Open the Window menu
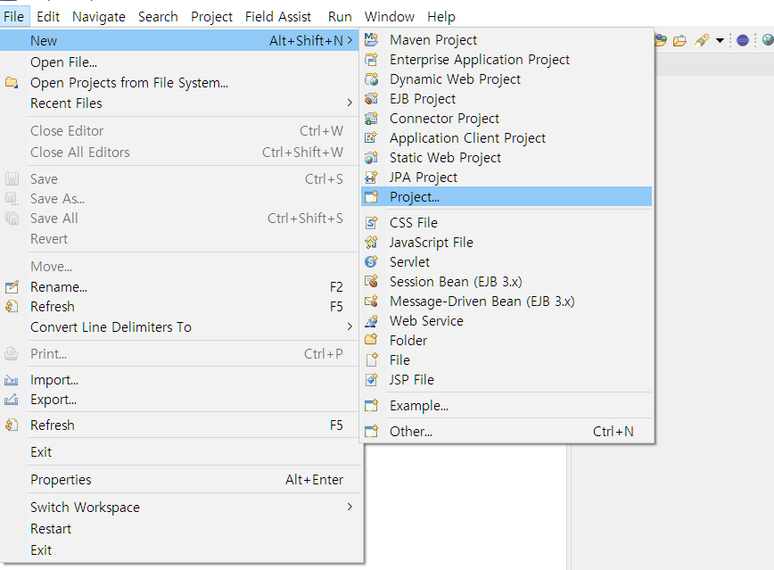Screen dimensions: 774x570 point(390,16)
